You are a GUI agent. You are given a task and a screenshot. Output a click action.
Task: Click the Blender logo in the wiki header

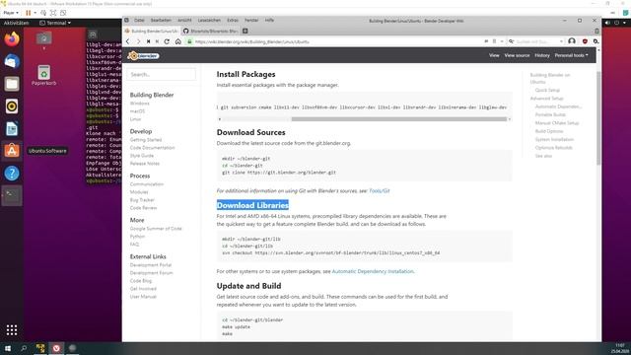click(143, 55)
